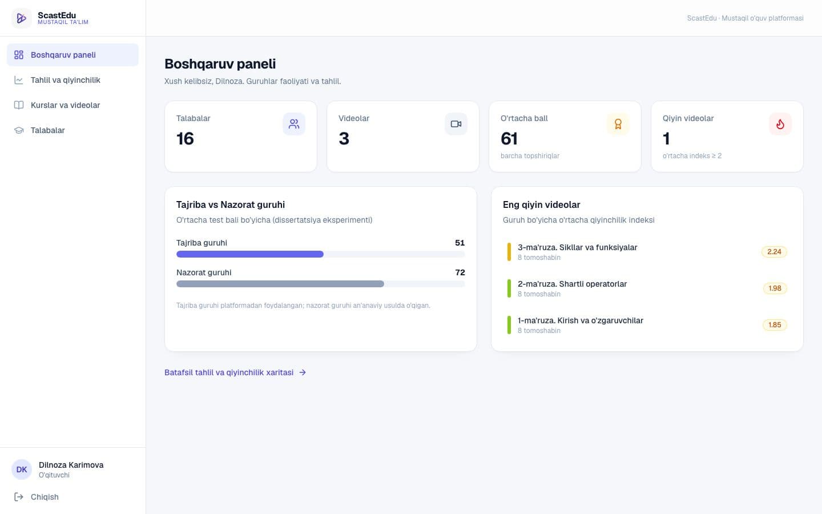
Task: Open 2-ma'ruza. Shartli operatorlar video
Action: (647, 288)
